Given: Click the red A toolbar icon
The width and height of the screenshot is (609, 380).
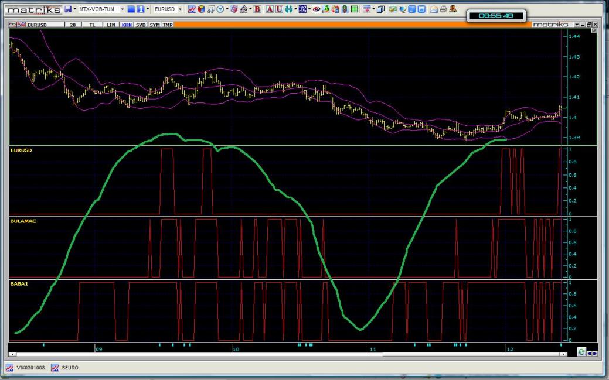Looking at the screenshot, I should tap(270, 9).
